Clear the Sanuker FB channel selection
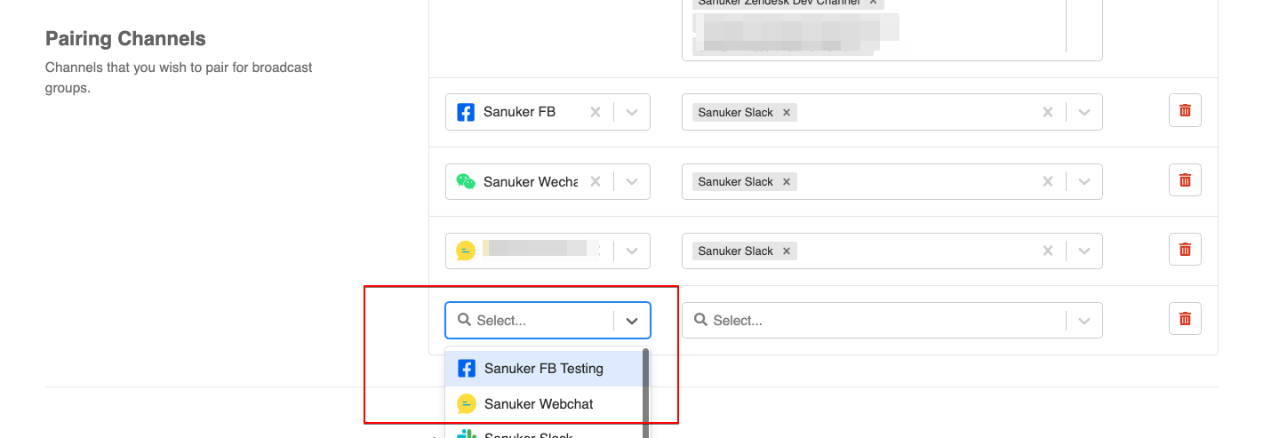 pyautogui.click(x=596, y=112)
